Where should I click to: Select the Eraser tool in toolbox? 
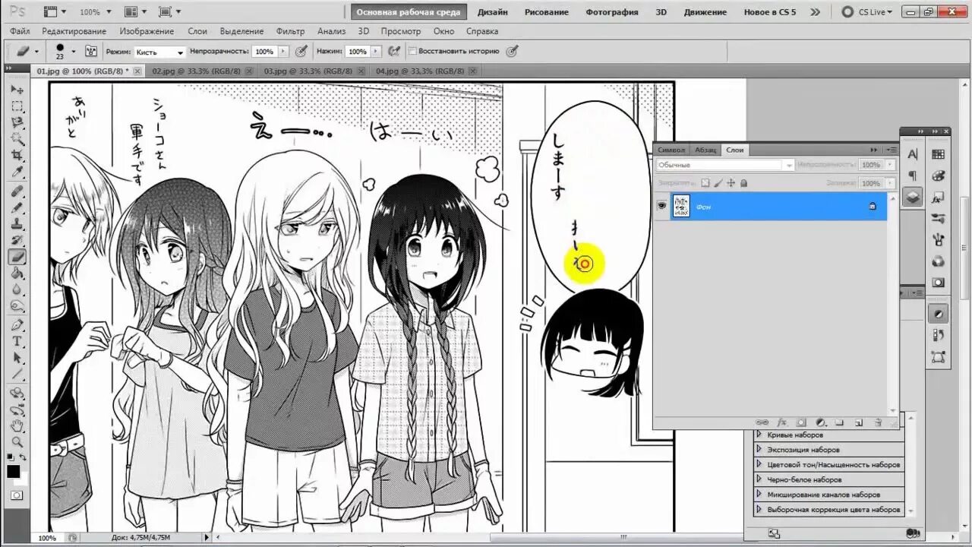[x=17, y=258]
